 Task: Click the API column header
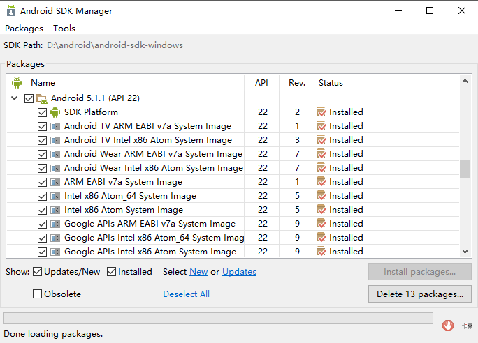pos(261,83)
